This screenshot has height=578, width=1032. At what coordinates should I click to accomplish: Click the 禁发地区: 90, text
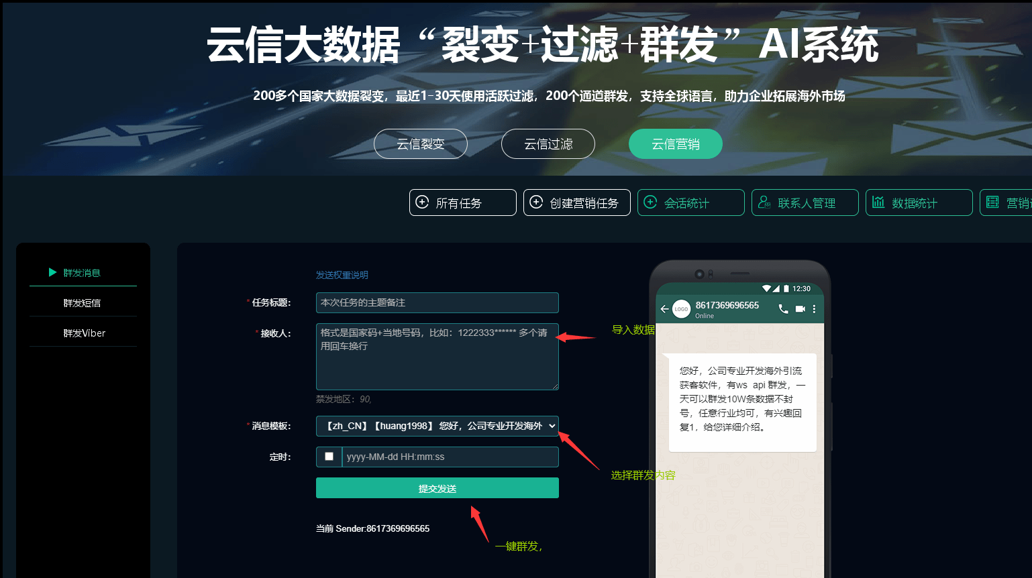pos(344,399)
